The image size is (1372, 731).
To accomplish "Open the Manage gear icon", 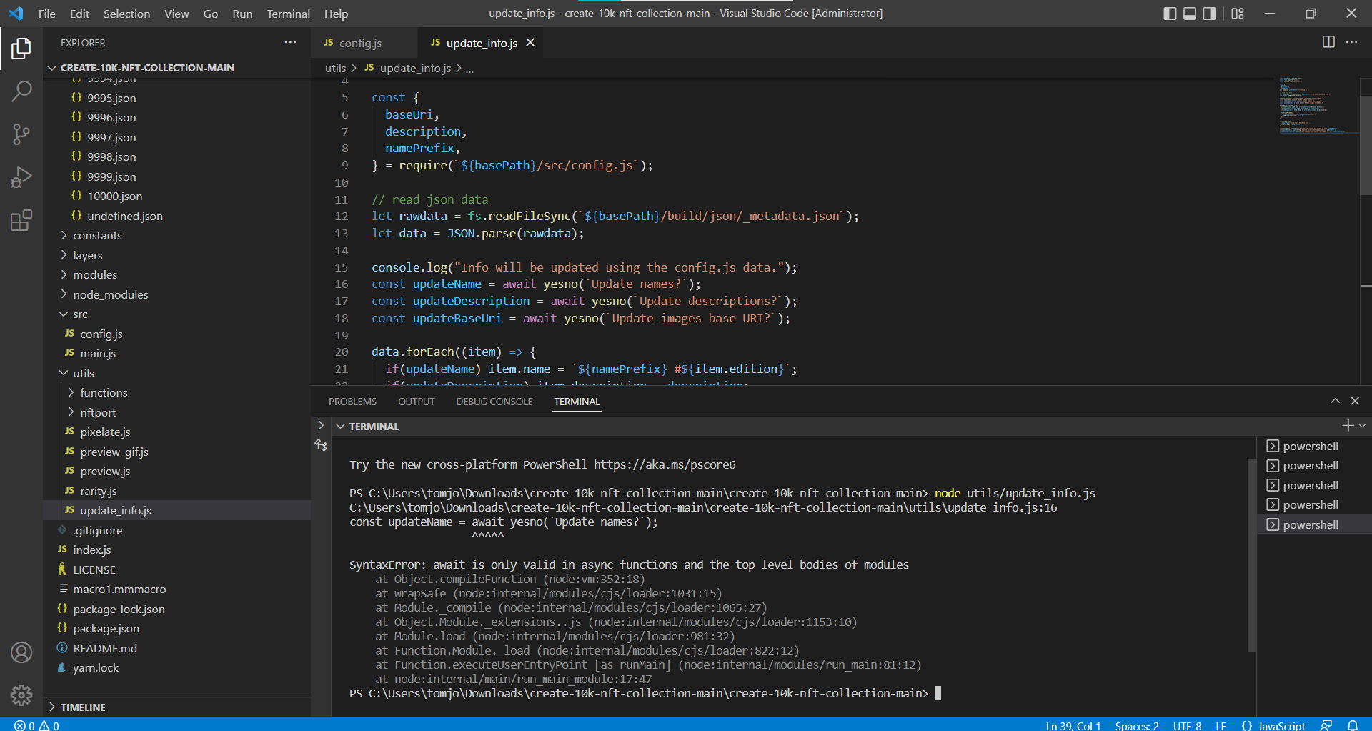I will (x=21, y=695).
